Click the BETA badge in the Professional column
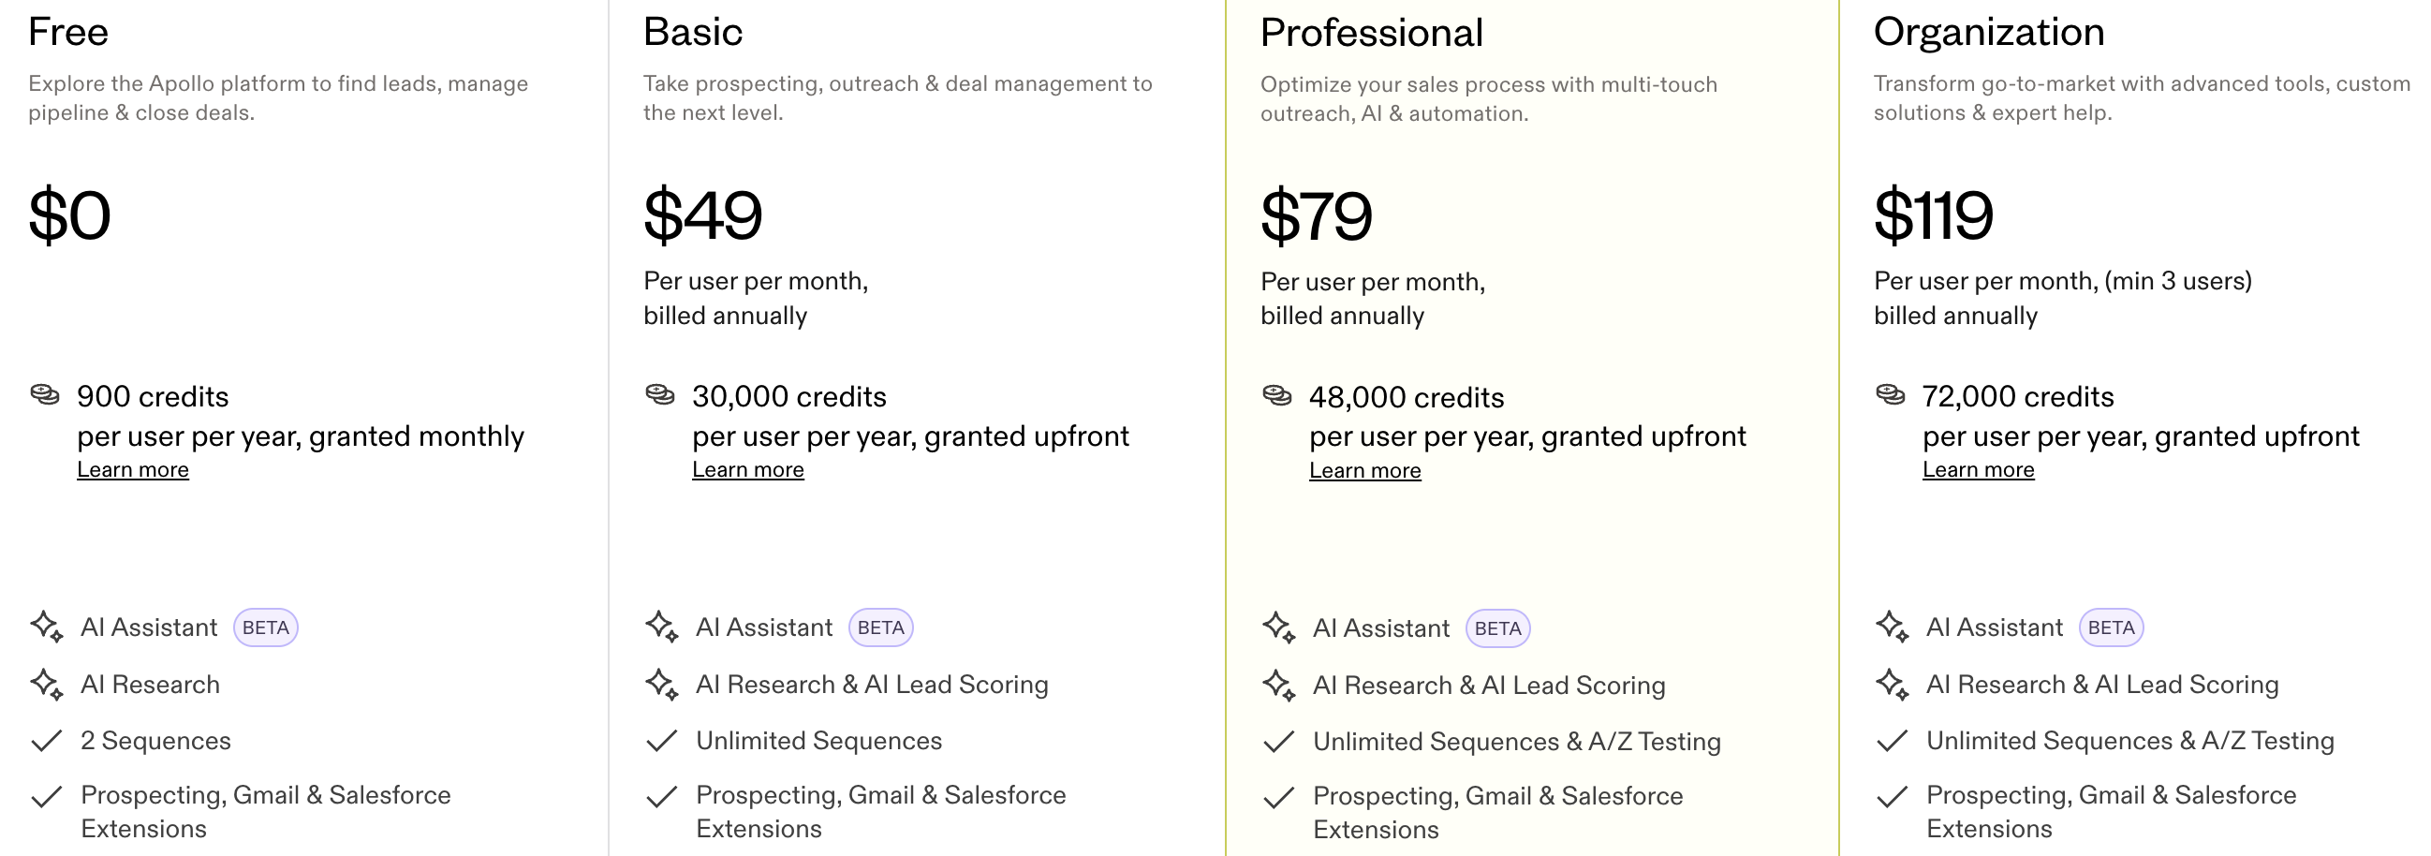This screenshot has height=856, width=2431. coord(1499,627)
